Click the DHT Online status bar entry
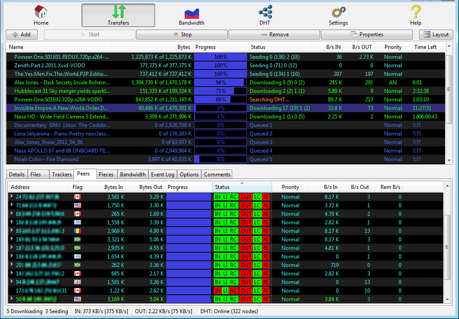This screenshot has height=319, width=459. (229, 311)
